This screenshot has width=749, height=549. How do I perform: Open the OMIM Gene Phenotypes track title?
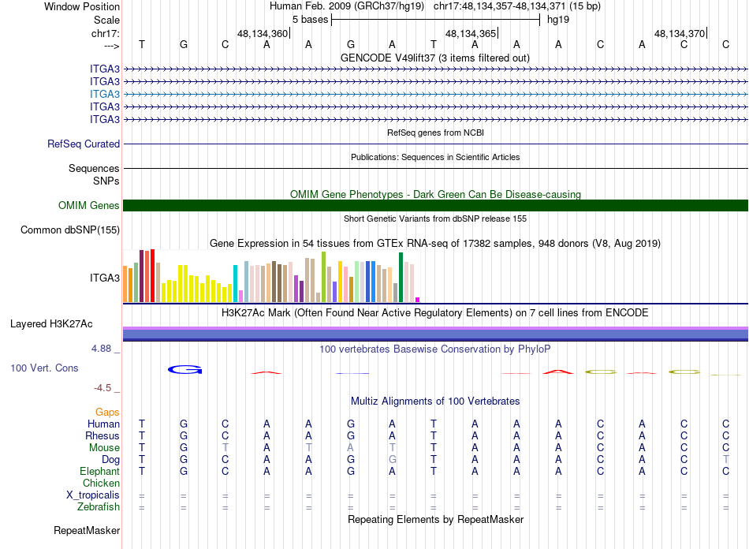pos(435,195)
